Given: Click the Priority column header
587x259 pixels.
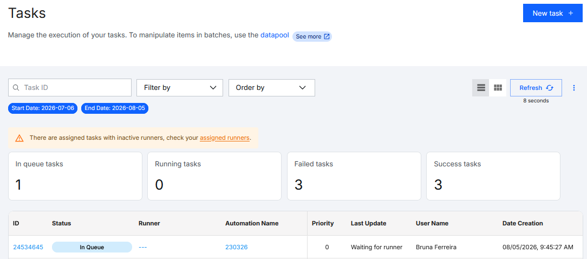Looking at the screenshot, I should tap(323, 223).
